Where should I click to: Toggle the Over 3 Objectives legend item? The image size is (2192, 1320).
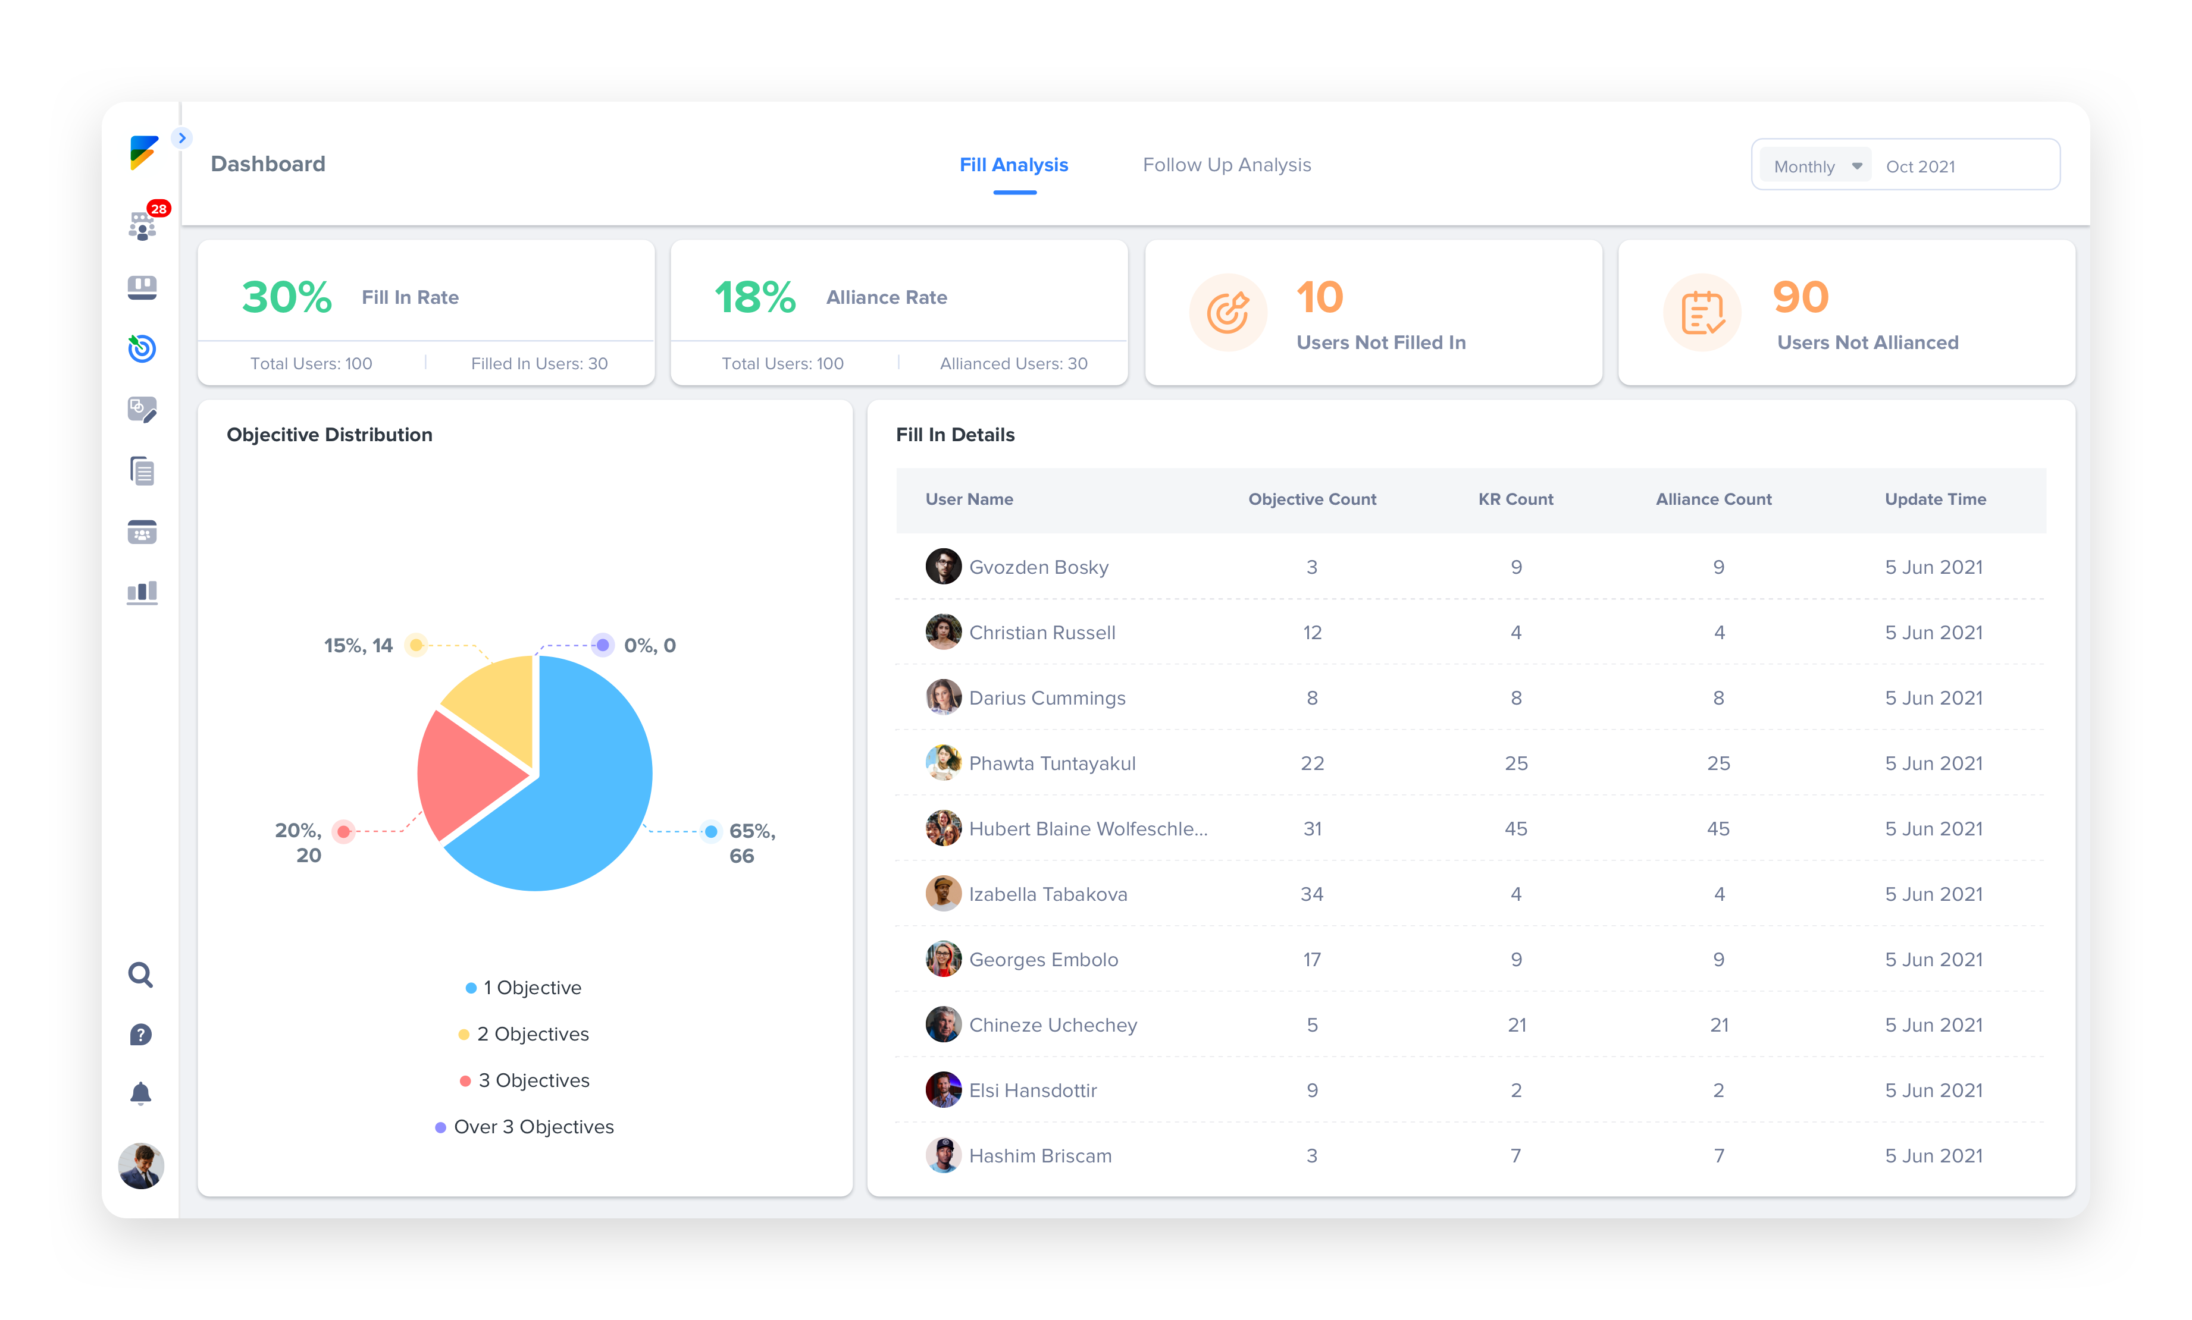(x=524, y=1126)
